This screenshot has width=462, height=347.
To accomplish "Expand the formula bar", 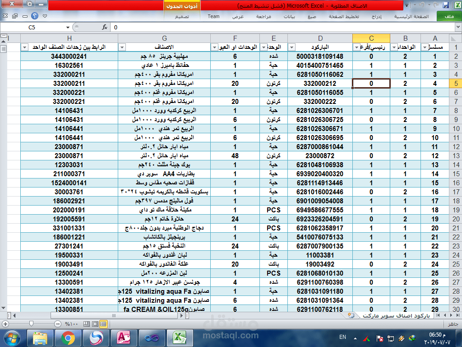I will tap(458, 27).
